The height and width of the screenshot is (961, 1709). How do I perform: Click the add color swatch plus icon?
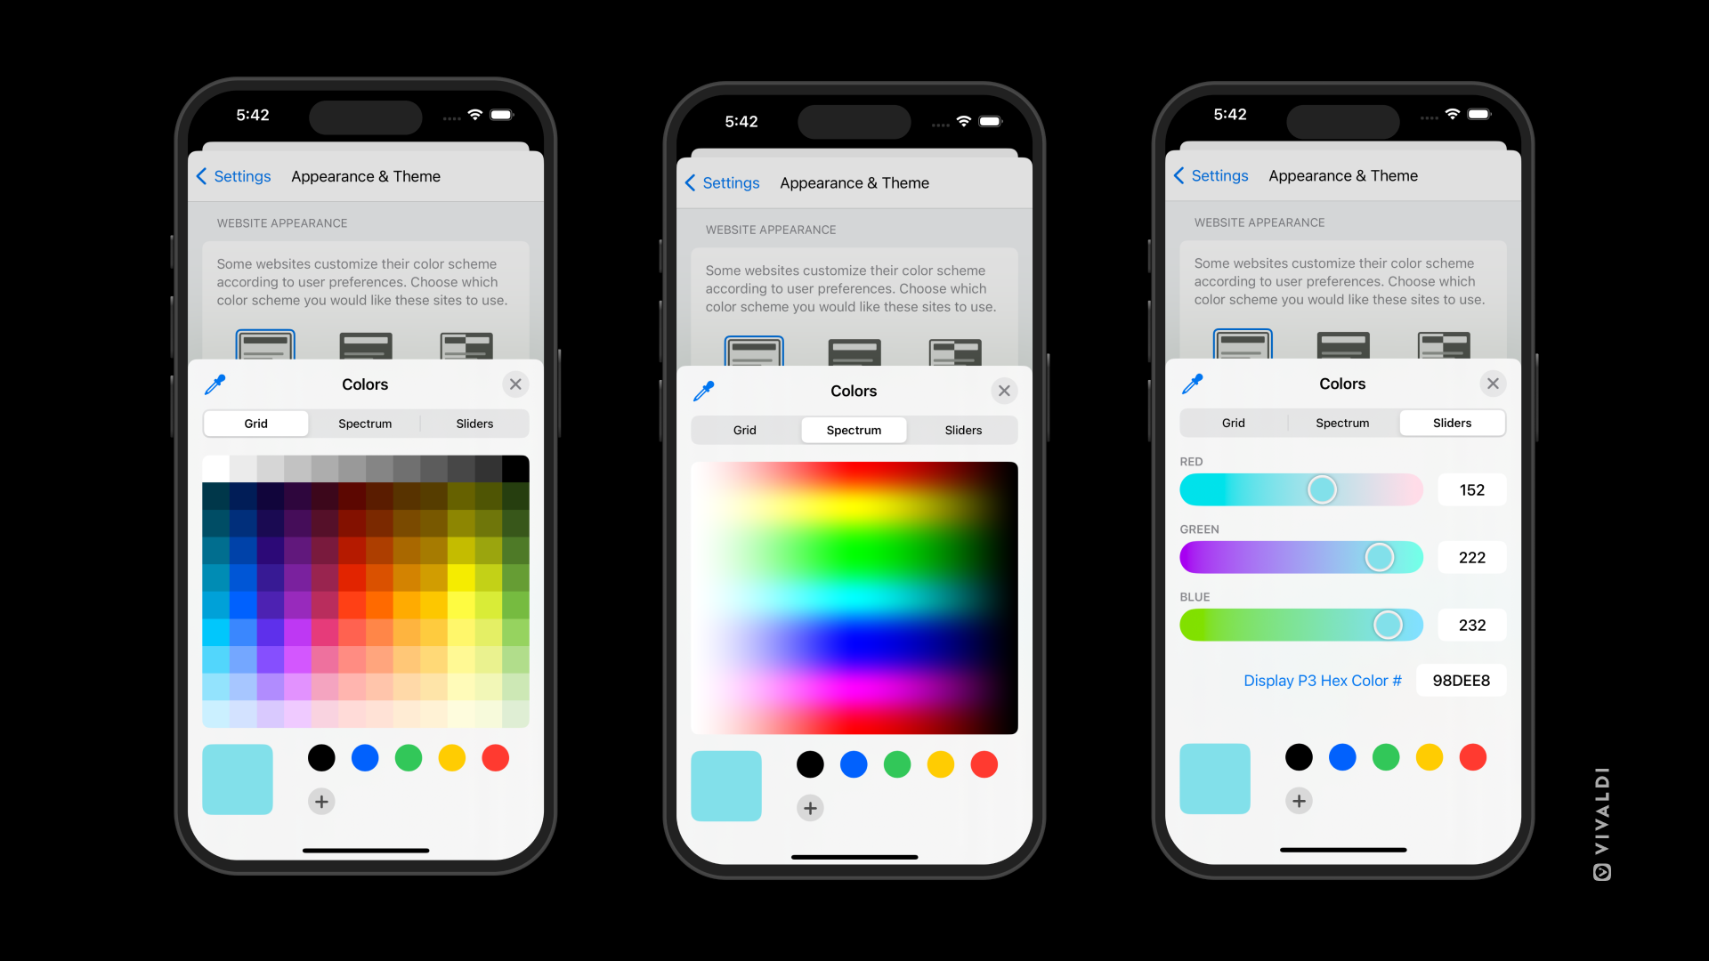pyautogui.click(x=321, y=802)
